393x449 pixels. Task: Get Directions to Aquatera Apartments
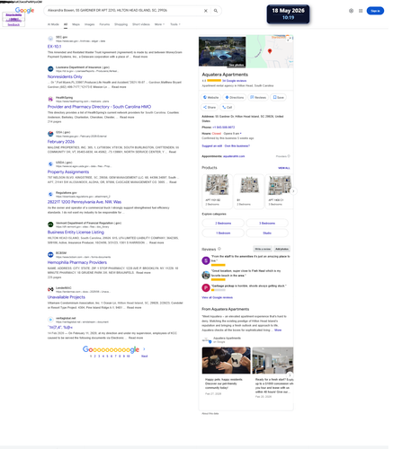(x=235, y=98)
